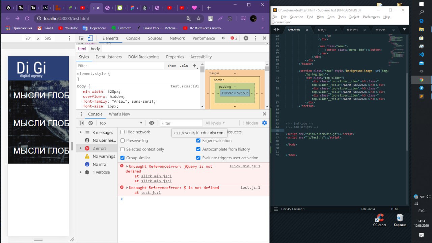Click the red error count badge in DevTools
Screen dimensions: 432x243
(234, 38)
